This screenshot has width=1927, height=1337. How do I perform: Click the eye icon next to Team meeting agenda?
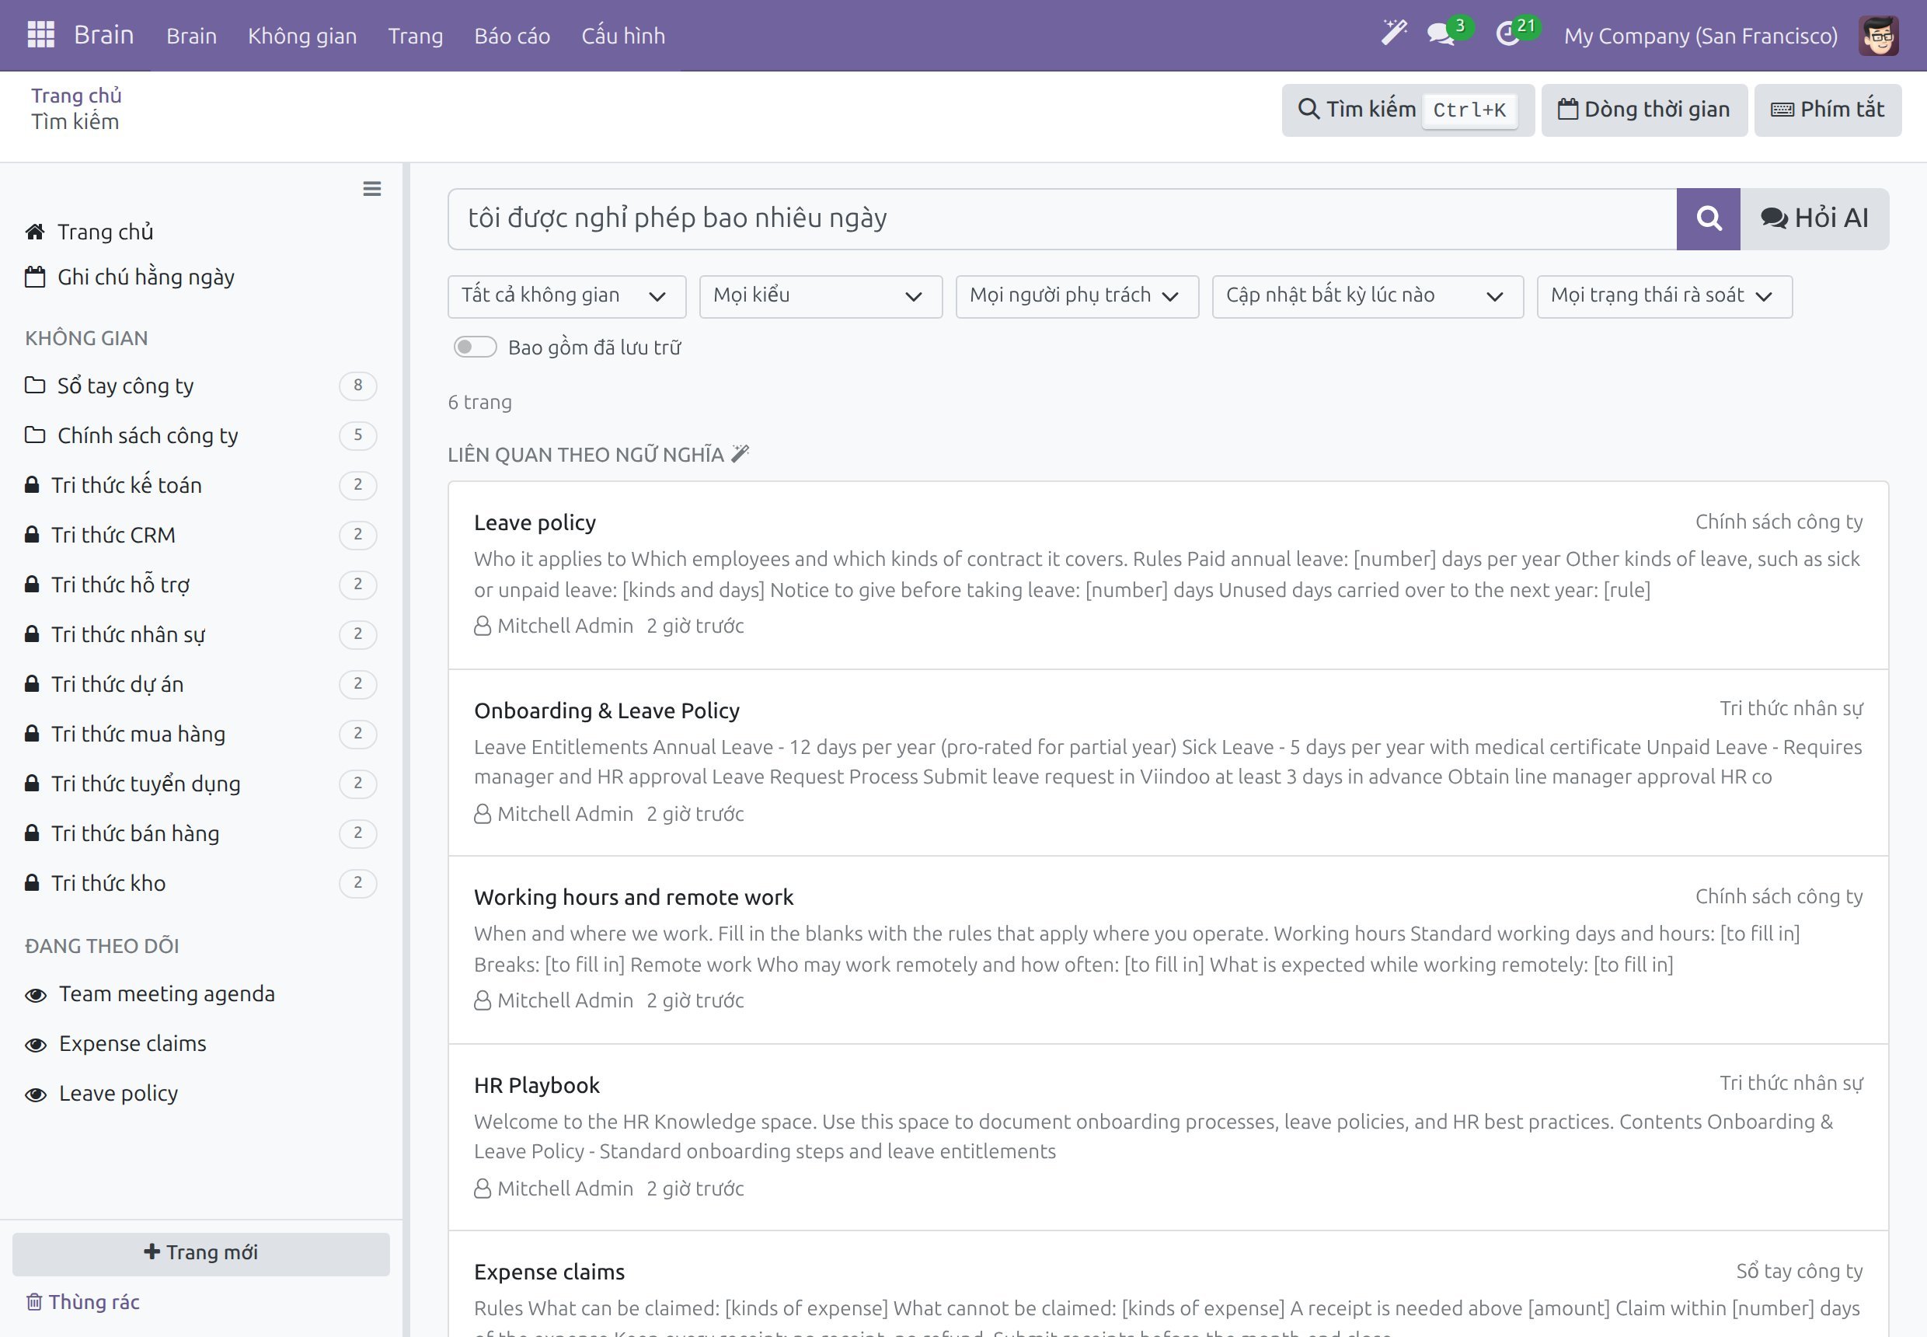click(36, 994)
